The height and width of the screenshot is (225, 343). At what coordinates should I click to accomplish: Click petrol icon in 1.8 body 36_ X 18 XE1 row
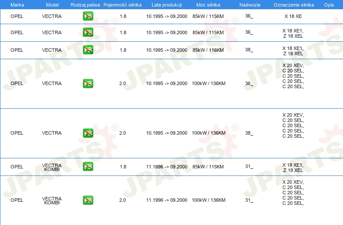point(88,32)
